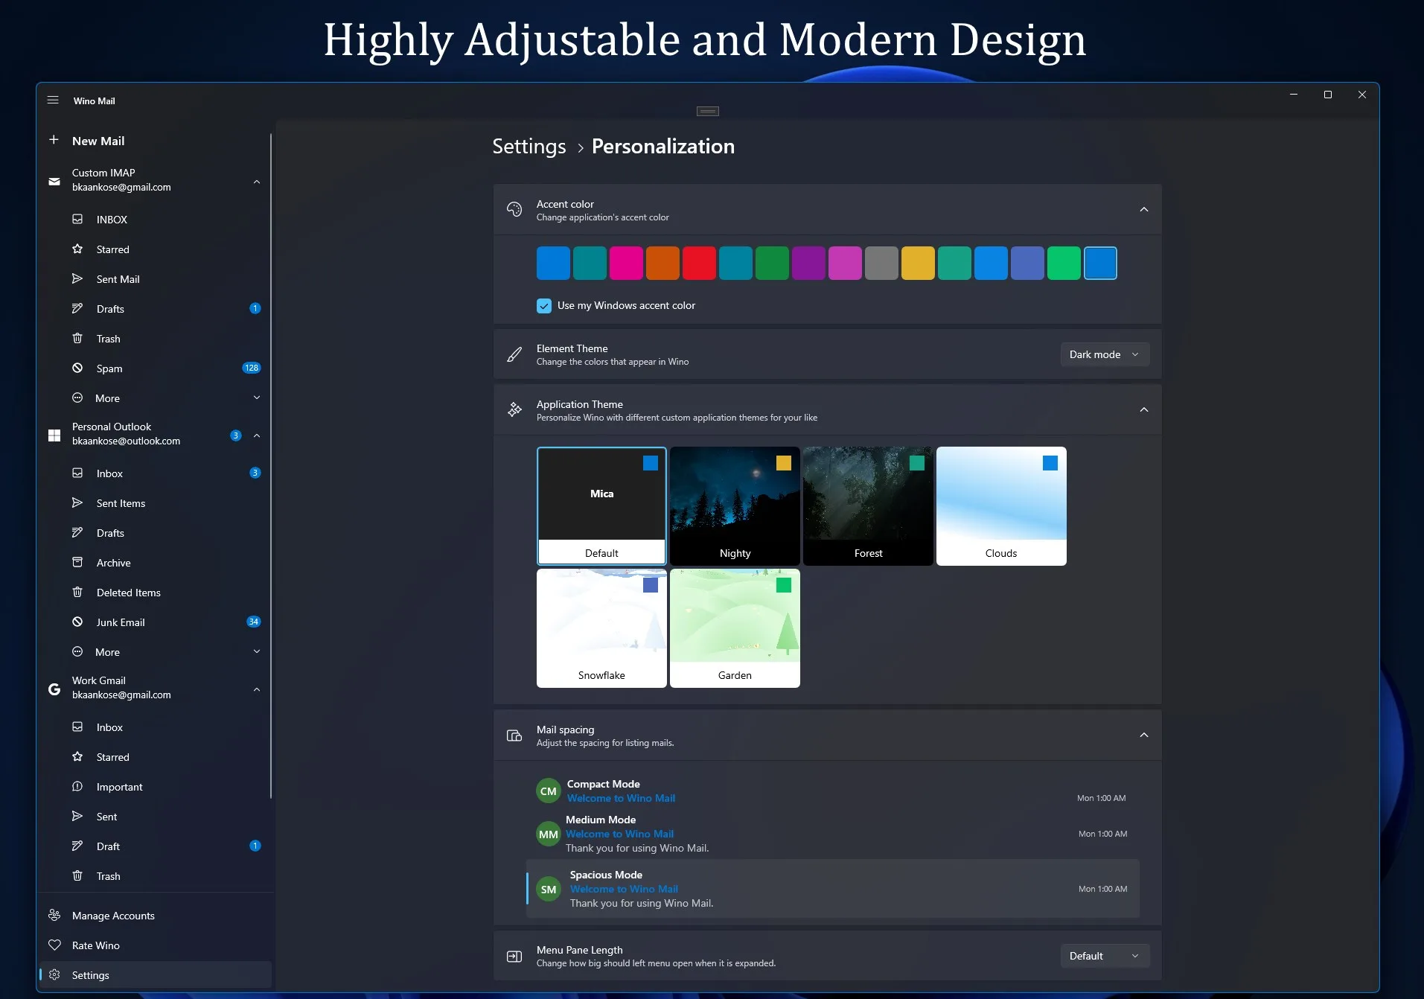The width and height of the screenshot is (1424, 999).
Task: Click the Personal Outlook Windows logo icon
Action: [x=54, y=435]
